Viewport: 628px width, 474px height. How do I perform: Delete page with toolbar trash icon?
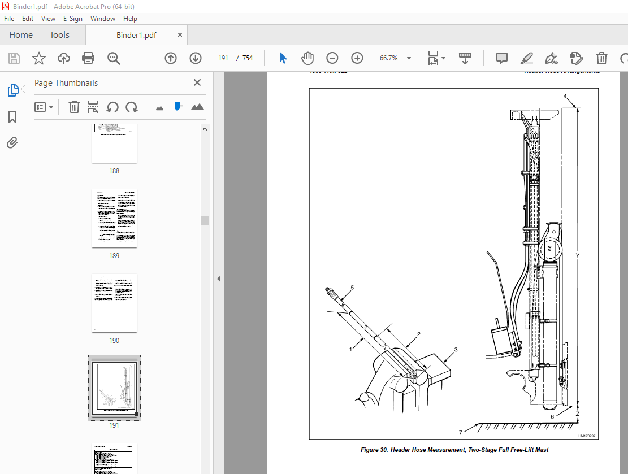601,58
